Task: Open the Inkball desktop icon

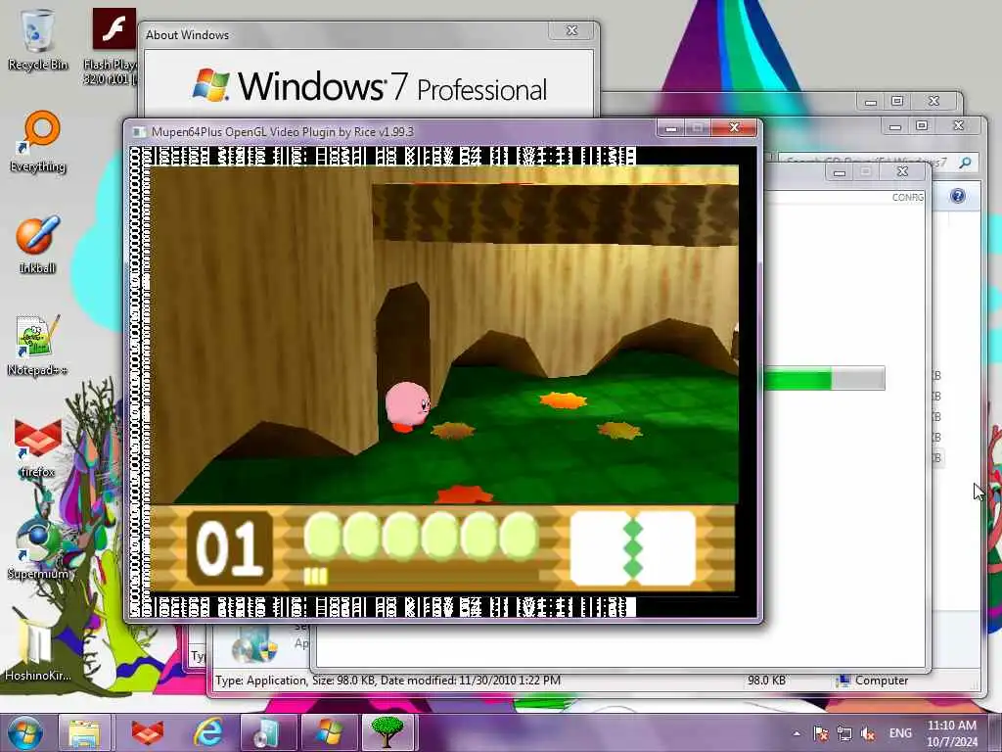Action: tap(37, 244)
